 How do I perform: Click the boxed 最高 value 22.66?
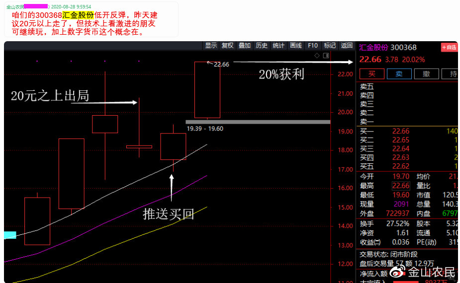click(x=401, y=186)
